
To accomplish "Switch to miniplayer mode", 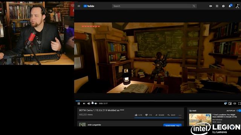I will pos(230,103).
